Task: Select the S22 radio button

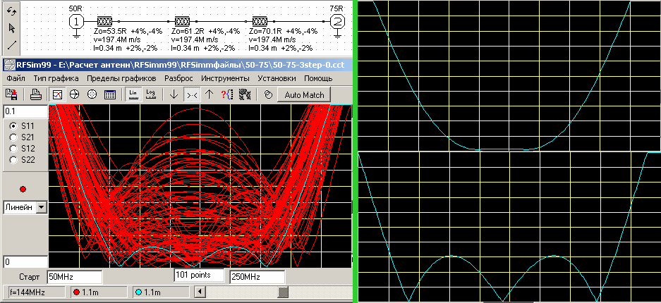Action: tap(13, 159)
